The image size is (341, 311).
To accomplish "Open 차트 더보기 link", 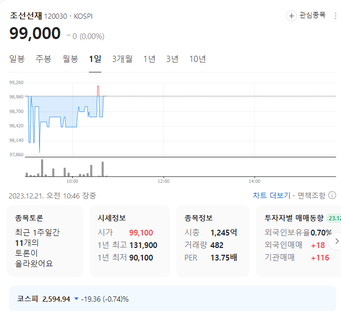I will (x=271, y=195).
